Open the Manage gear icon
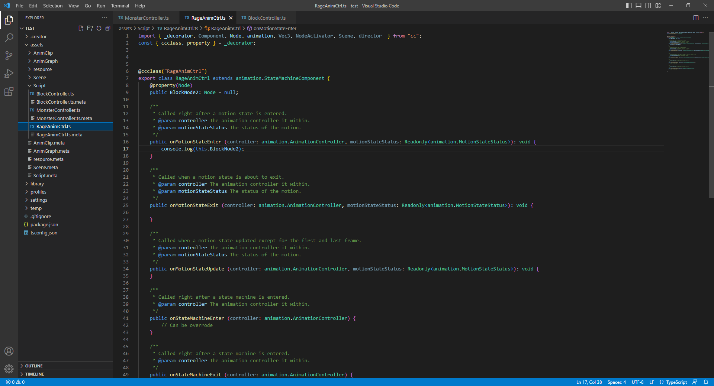The width and height of the screenshot is (714, 386). 9,369
